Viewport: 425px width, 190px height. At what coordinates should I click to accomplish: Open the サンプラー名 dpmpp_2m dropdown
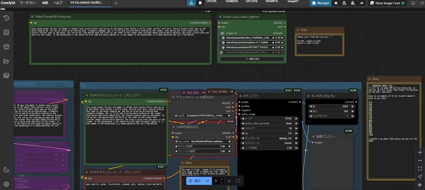270,138
